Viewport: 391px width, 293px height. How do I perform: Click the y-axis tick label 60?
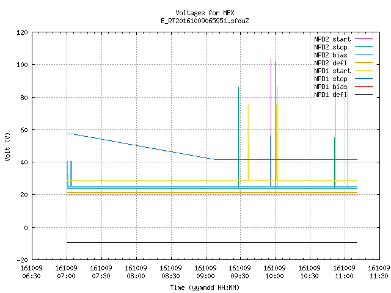tap(24, 130)
